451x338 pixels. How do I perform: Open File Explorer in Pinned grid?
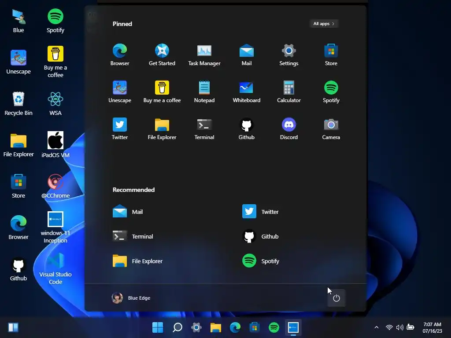tap(162, 129)
